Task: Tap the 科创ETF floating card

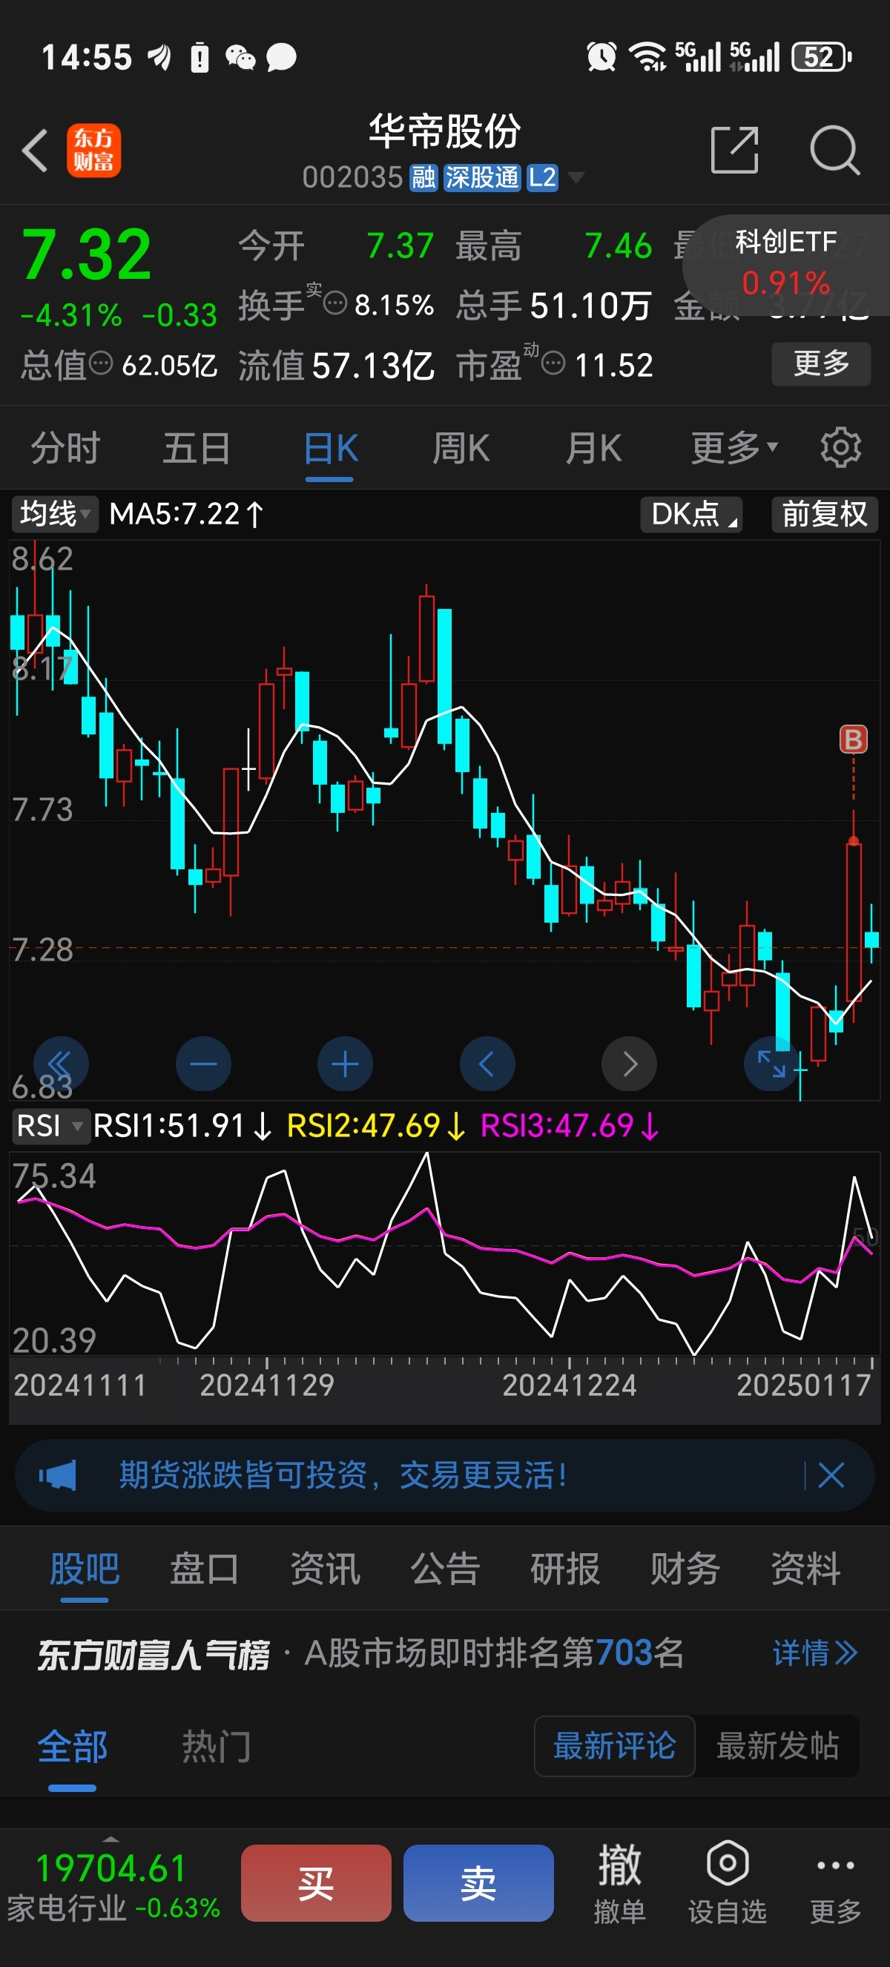Action: 786,263
